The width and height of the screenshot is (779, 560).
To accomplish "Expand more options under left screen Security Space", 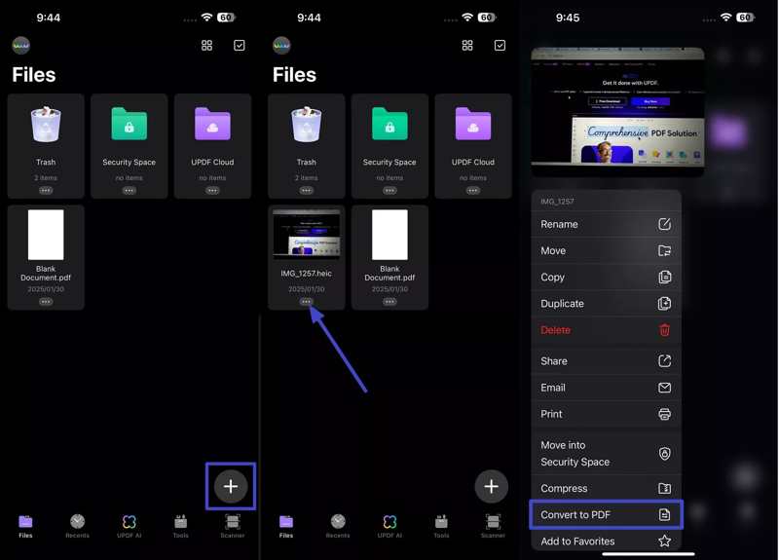I will click(130, 190).
